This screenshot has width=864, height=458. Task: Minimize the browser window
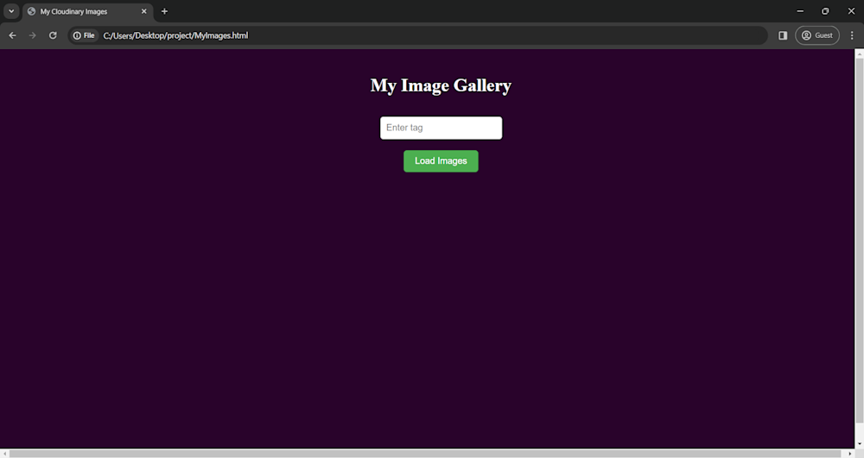pyautogui.click(x=800, y=11)
